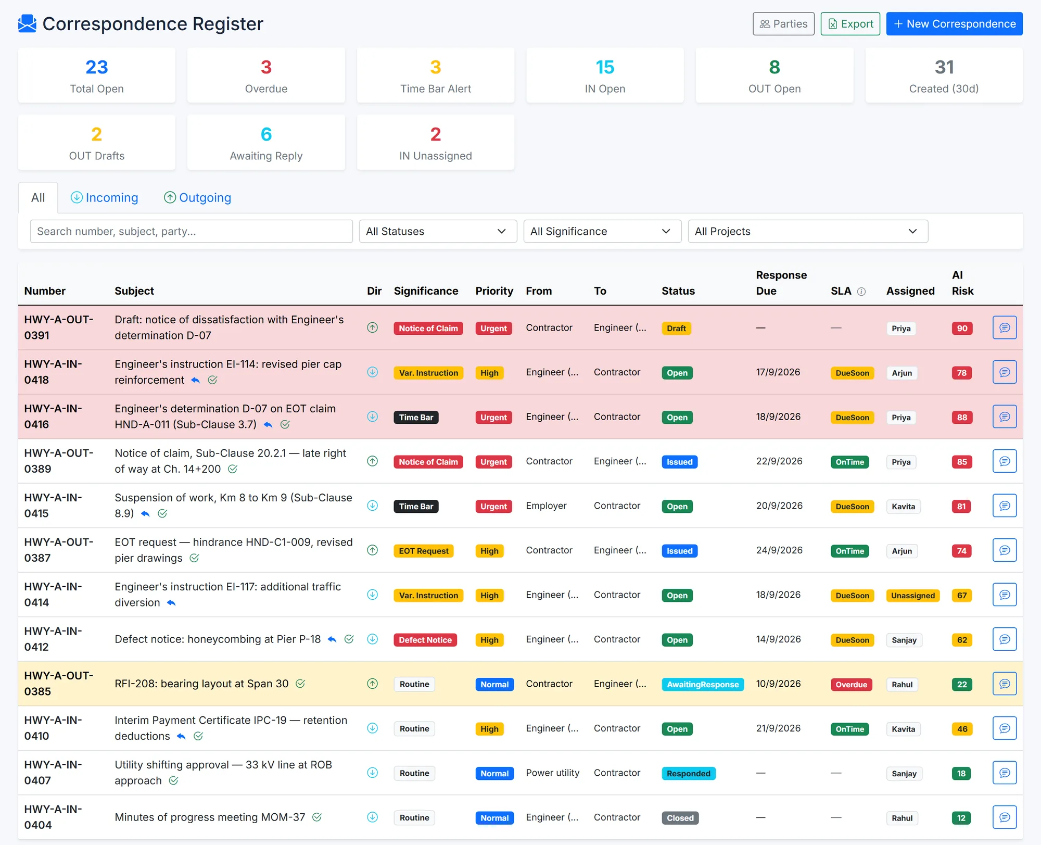The width and height of the screenshot is (1041, 845).
Task: Click AI risk score 90
Action: point(962,329)
